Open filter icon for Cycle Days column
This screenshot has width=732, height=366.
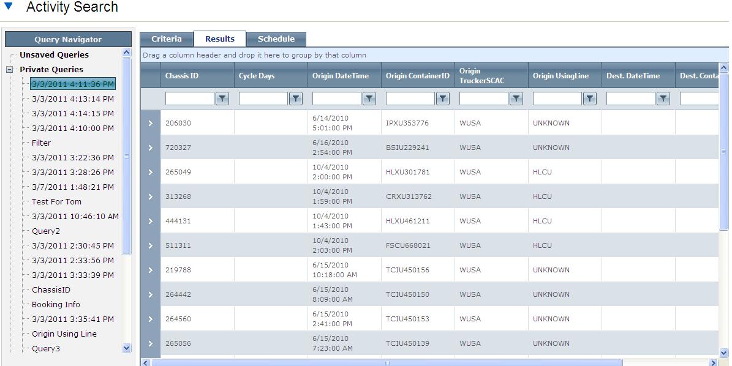pyautogui.click(x=296, y=99)
